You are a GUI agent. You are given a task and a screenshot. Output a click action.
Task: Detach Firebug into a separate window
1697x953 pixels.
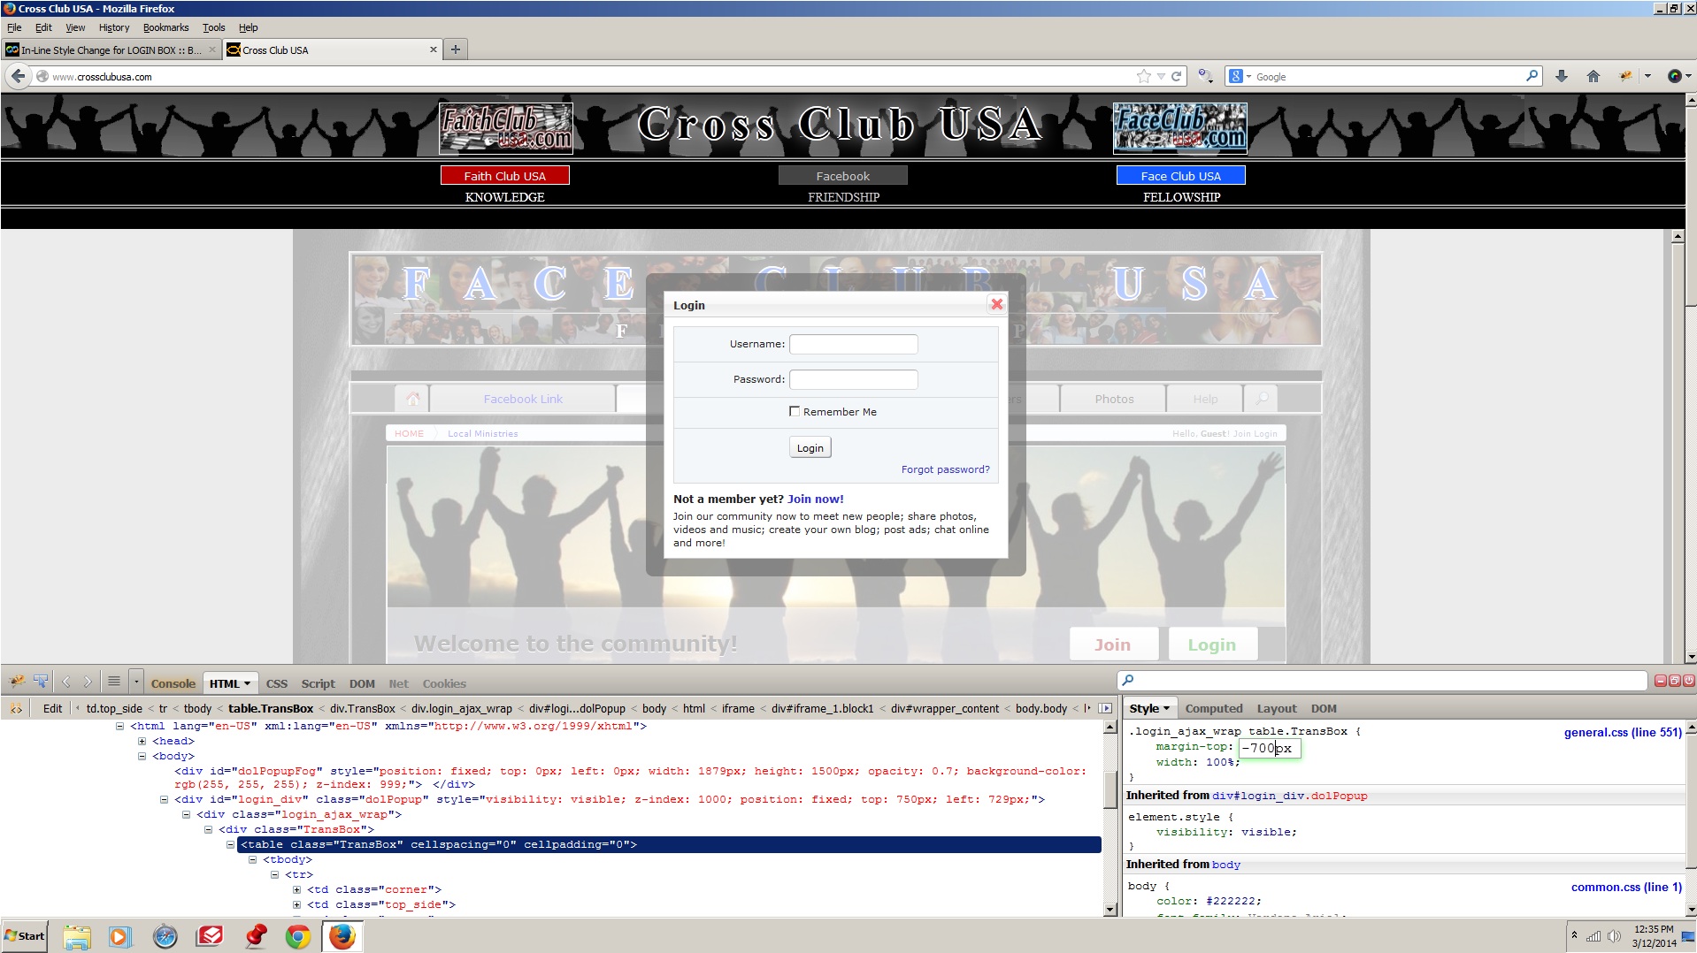pos(1674,680)
